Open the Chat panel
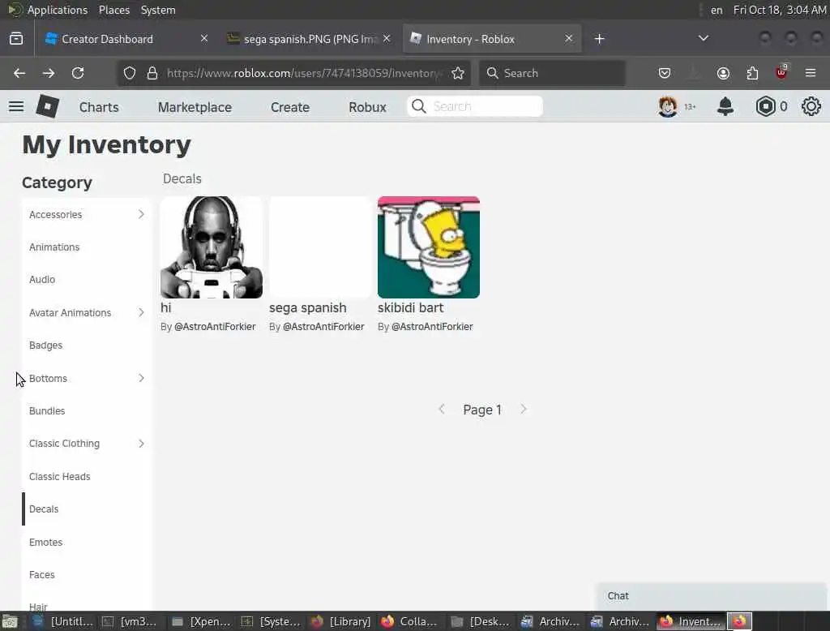Screen dimensions: 830x631 click(x=710, y=596)
